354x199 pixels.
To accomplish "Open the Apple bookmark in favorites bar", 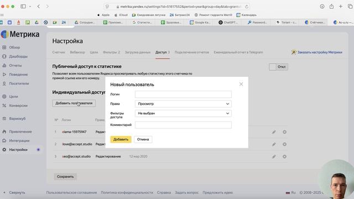I will tap(103, 15).
